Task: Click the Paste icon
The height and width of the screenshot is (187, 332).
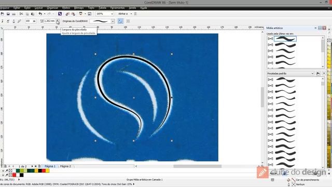Action: click(33, 14)
